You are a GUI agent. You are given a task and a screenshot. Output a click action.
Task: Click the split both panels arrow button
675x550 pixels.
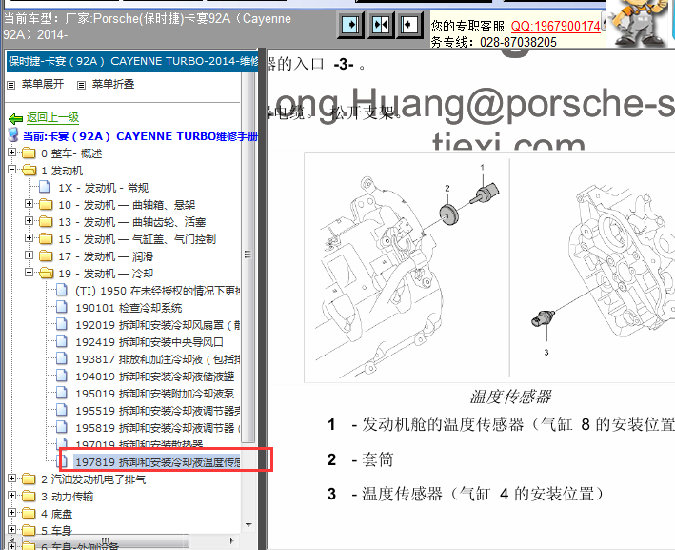click(381, 25)
